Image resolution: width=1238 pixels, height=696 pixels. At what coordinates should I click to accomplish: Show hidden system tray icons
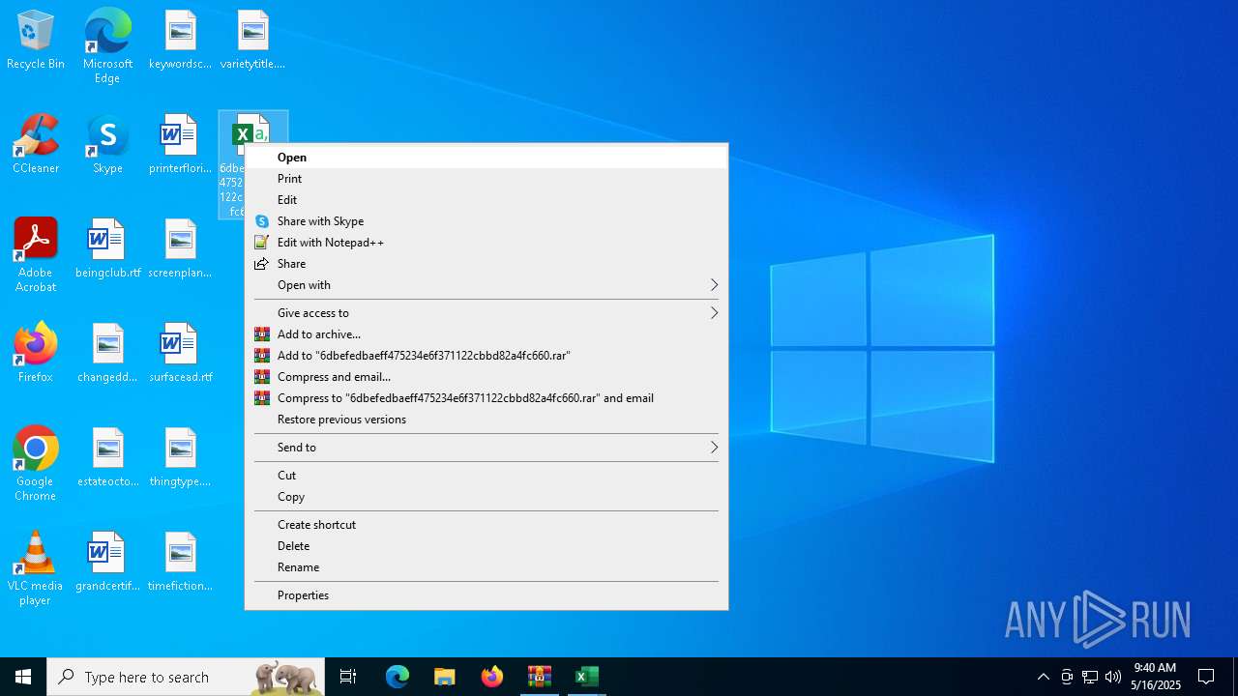point(1043,677)
